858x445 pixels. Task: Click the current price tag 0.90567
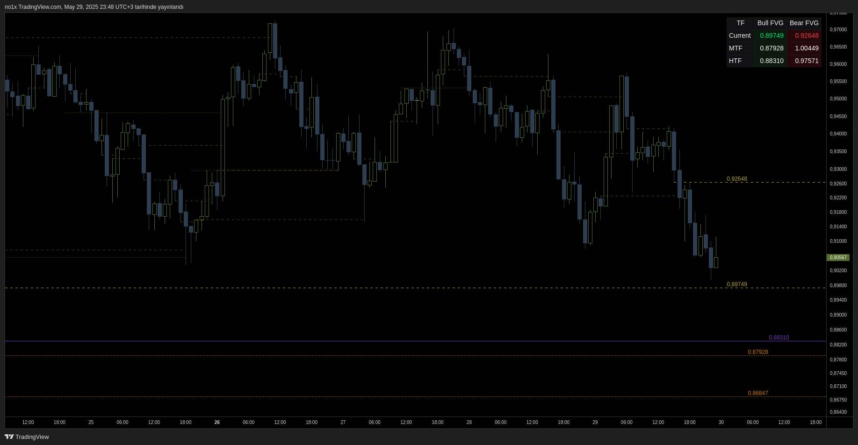click(x=838, y=257)
